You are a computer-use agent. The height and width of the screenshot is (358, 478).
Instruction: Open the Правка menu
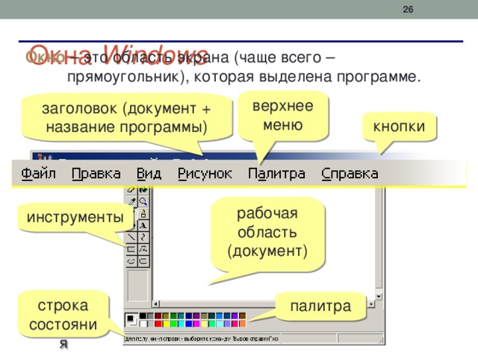coord(96,174)
